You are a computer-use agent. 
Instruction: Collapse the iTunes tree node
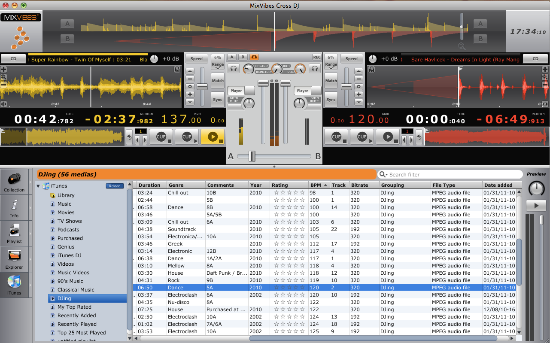click(39, 186)
